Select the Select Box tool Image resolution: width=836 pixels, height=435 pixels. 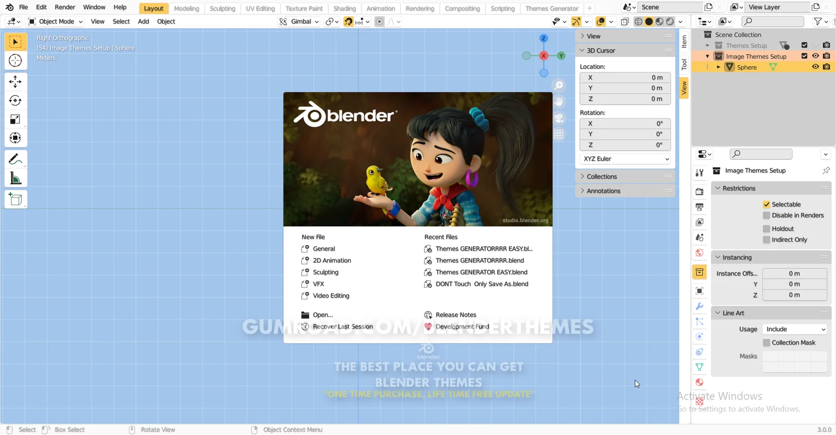pyautogui.click(x=16, y=42)
